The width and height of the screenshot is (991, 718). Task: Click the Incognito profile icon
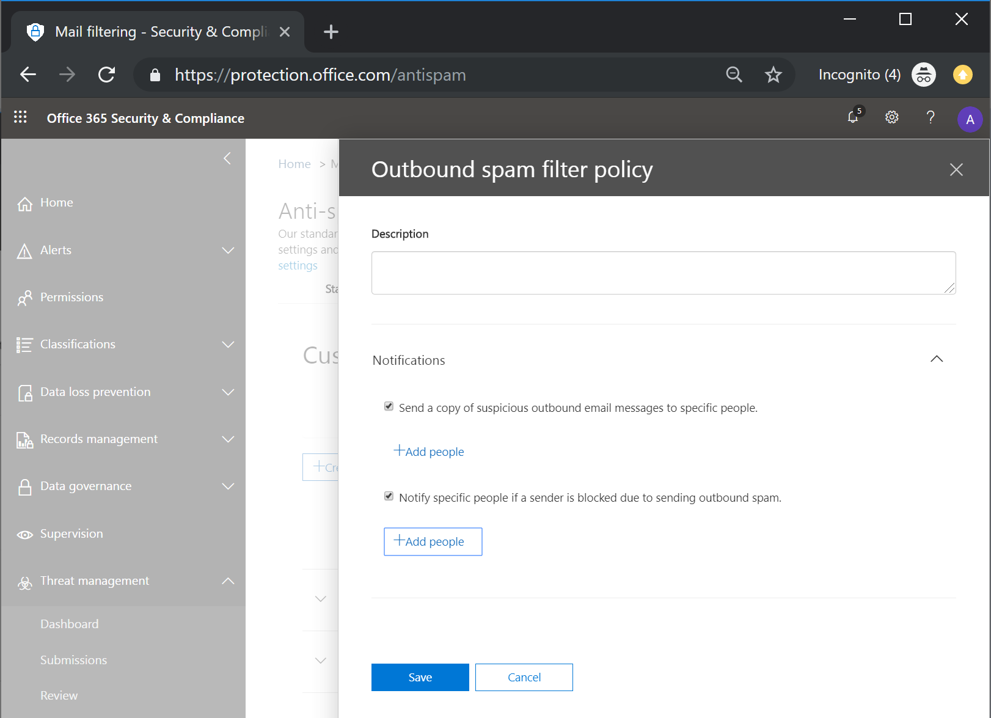924,75
